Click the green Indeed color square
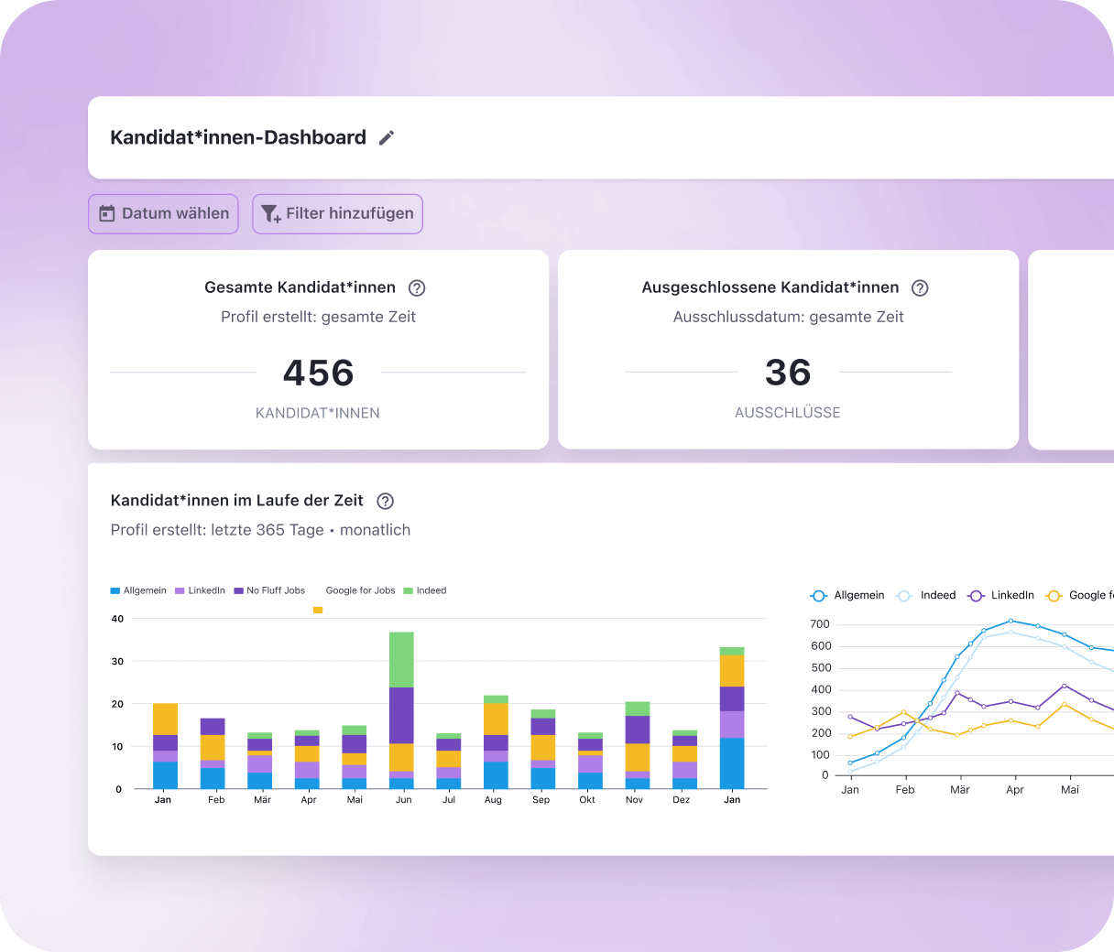Image resolution: width=1114 pixels, height=952 pixels. pos(410,590)
